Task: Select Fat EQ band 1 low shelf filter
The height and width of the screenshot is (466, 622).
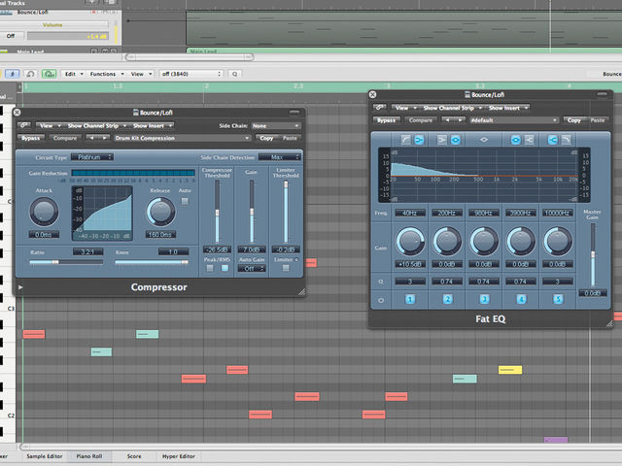Action: pos(419,140)
